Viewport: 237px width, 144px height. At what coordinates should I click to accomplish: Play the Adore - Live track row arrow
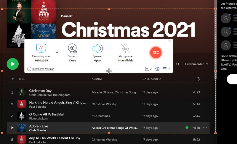click(x=12, y=128)
